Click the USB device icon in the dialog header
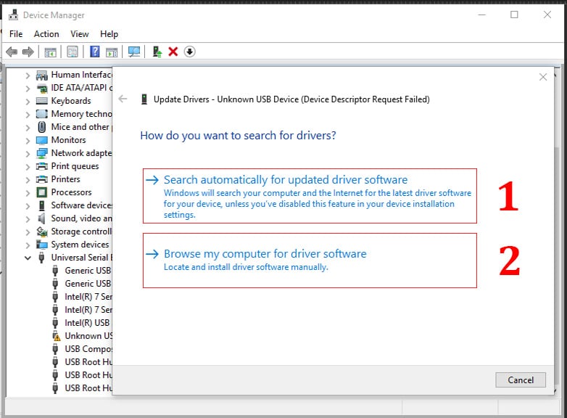Viewport: 567px width, 418px height. (144, 99)
